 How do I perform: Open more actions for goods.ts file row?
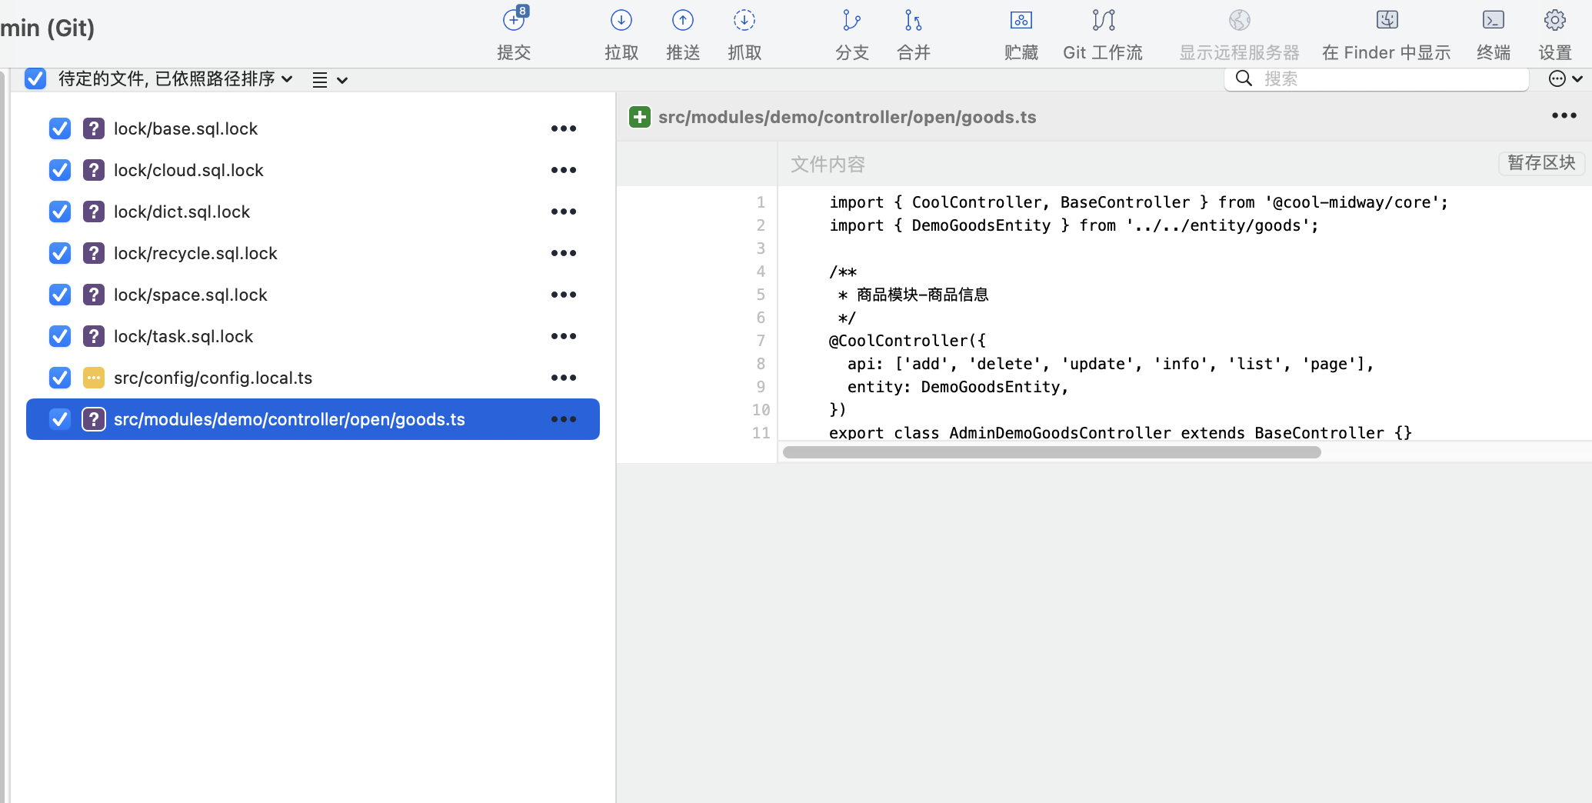(564, 419)
